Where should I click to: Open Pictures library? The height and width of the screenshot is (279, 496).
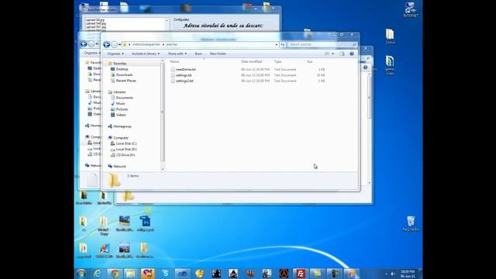click(122, 109)
